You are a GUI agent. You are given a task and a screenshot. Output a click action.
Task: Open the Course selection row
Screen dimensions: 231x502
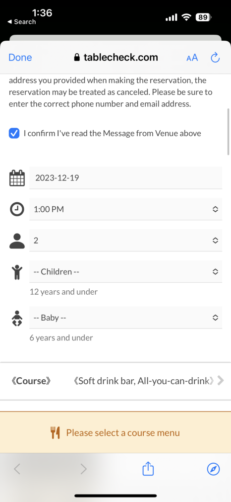tap(115, 381)
